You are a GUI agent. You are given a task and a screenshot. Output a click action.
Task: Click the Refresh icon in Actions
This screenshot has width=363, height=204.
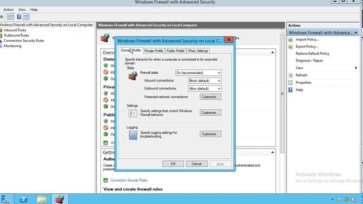coord(290,75)
